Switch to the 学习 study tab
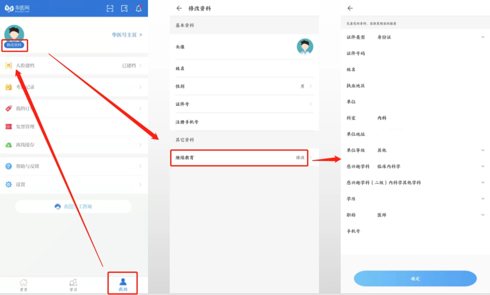490x295 pixels. [x=73, y=285]
